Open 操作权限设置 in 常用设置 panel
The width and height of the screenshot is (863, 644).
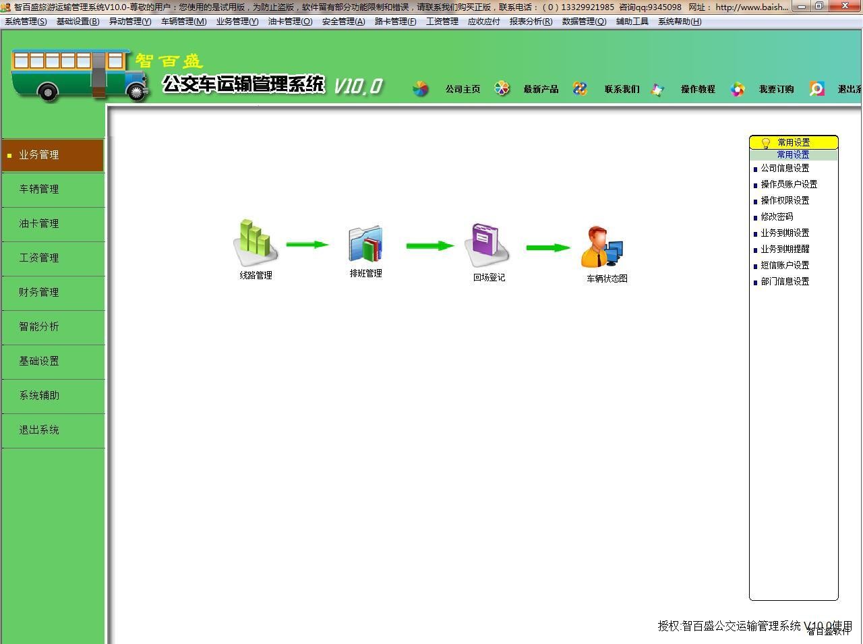pyautogui.click(x=785, y=201)
